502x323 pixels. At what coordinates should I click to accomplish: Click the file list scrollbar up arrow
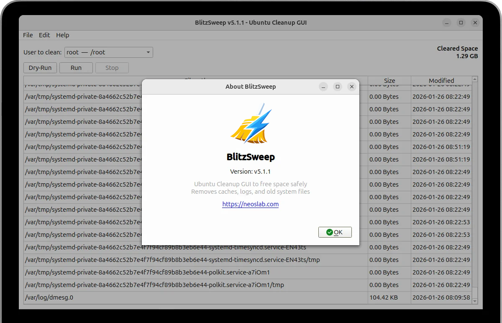pyautogui.click(x=475, y=79)
